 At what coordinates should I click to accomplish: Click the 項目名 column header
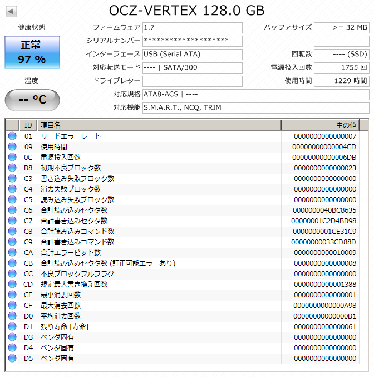pyautogui.click(x=159, y=125)
